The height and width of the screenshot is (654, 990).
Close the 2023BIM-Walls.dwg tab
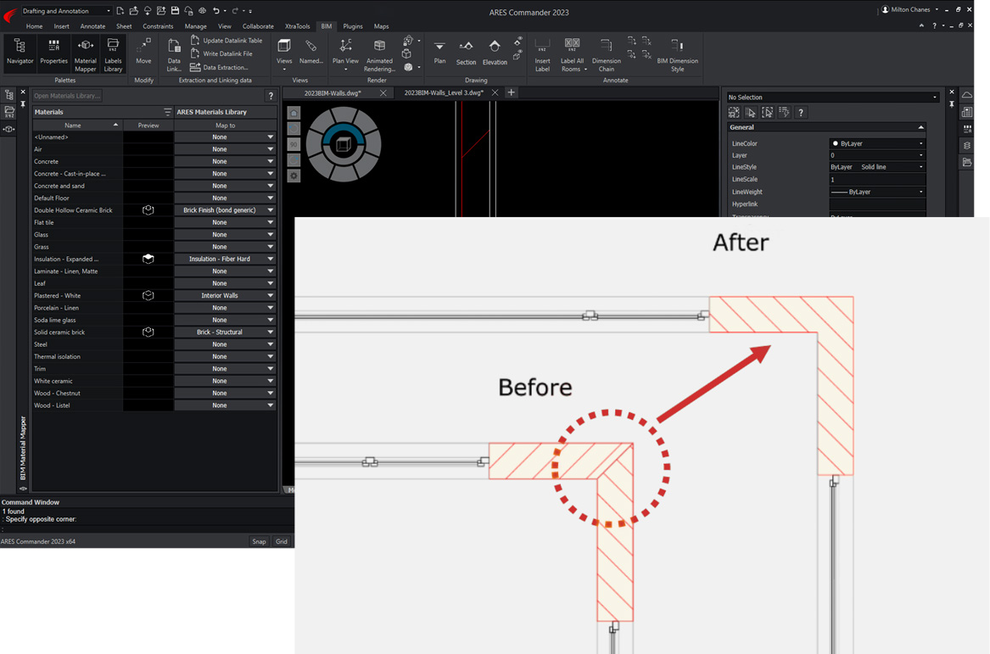point(383,92)
